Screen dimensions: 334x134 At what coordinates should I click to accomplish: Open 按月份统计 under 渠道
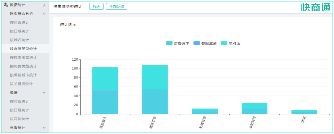(x=20, y=119)
